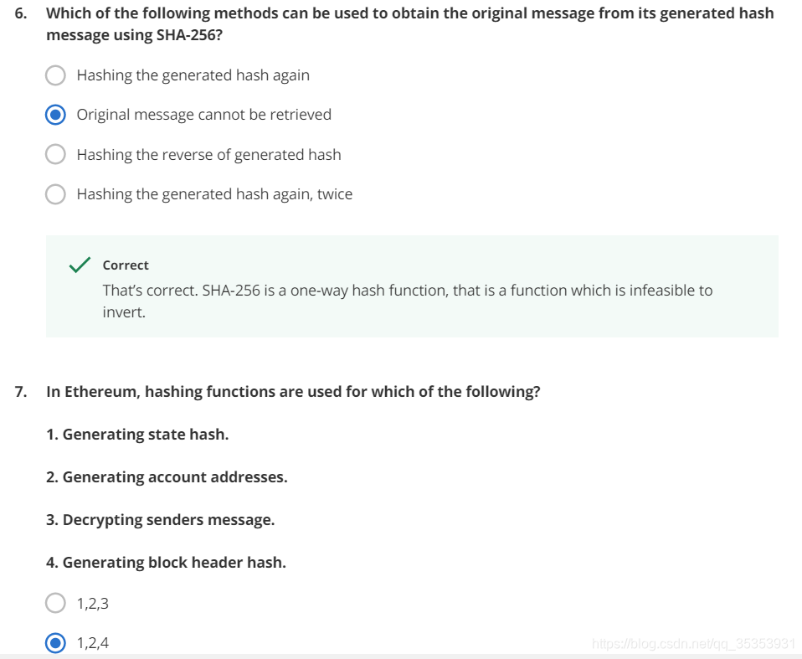Open the blog.csdn.net watermark link
The width and height of the screenshot is (802, 659).
tap(692, 644)
